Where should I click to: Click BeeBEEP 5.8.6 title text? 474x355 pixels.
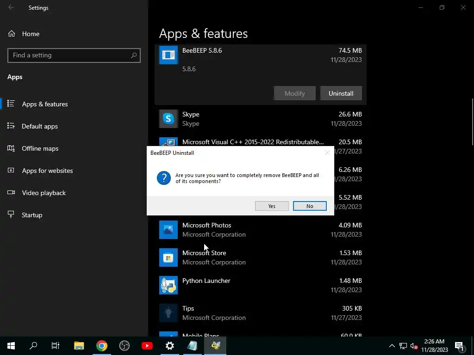click(202, 50)
